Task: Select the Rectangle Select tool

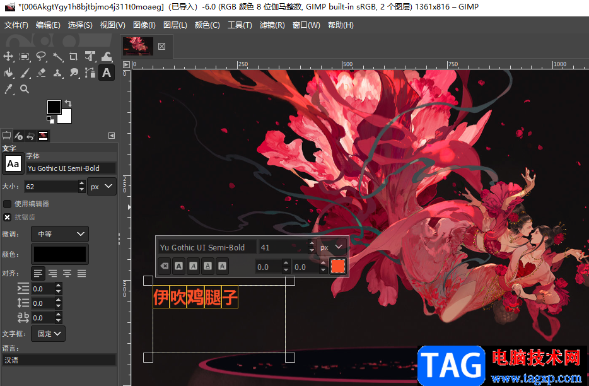Action: pyautogui.click(x=25, y=57)
